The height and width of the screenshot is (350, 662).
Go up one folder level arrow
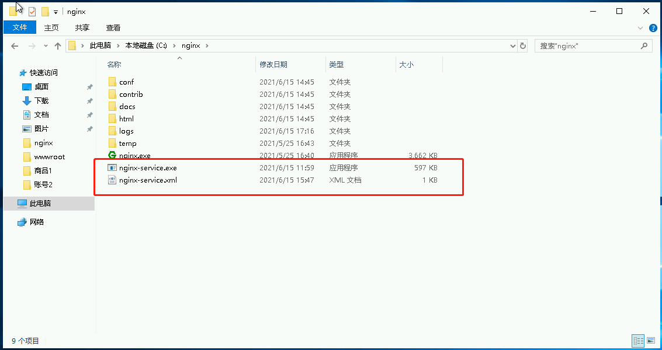(x=58, y=46)
